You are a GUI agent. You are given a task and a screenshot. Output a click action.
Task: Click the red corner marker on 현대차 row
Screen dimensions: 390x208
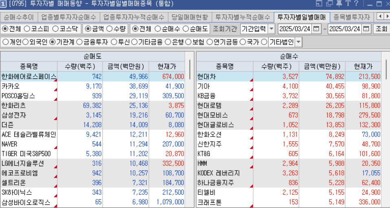pyautogui.click(x=252, y=80)
